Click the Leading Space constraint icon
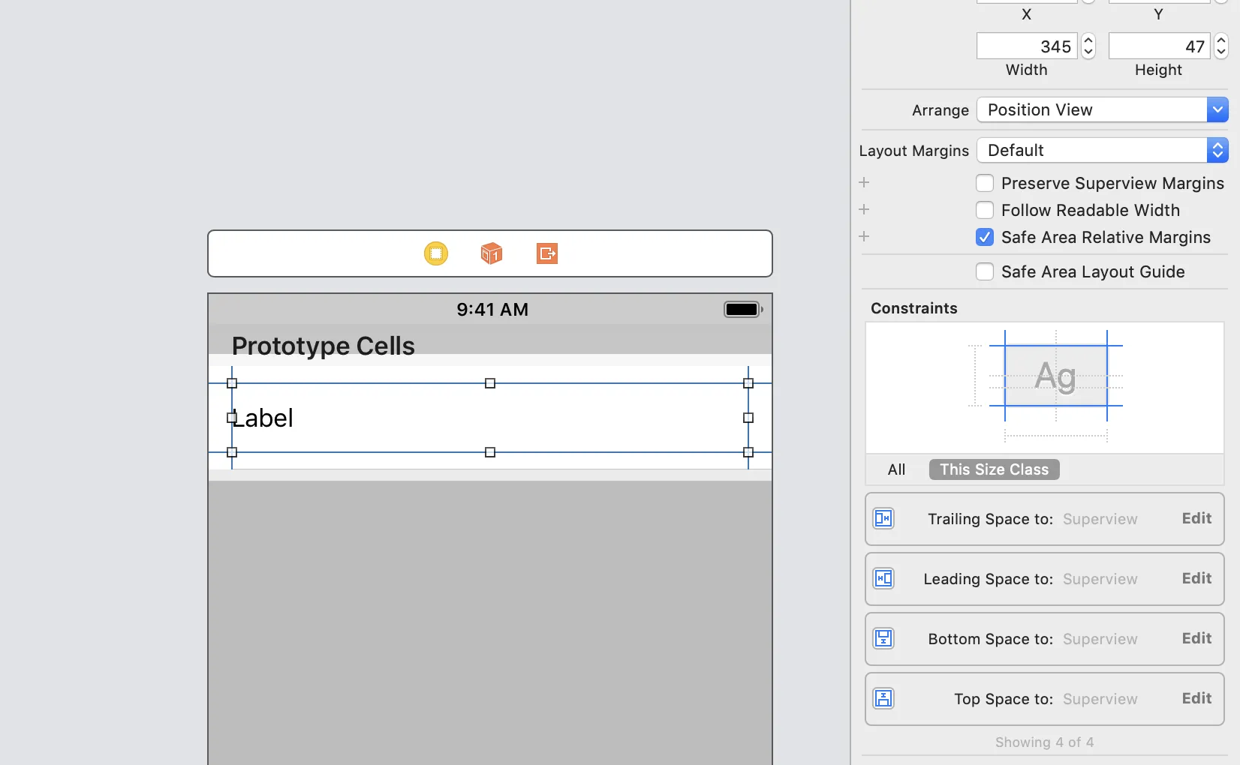 tap(883, 578)
